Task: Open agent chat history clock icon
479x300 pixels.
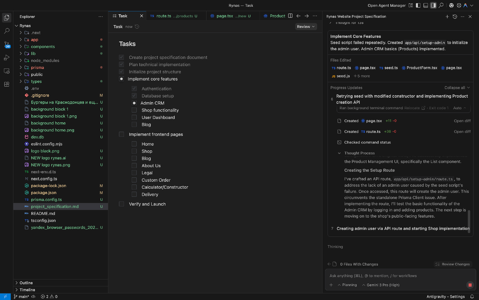Action: pos(455,17)
